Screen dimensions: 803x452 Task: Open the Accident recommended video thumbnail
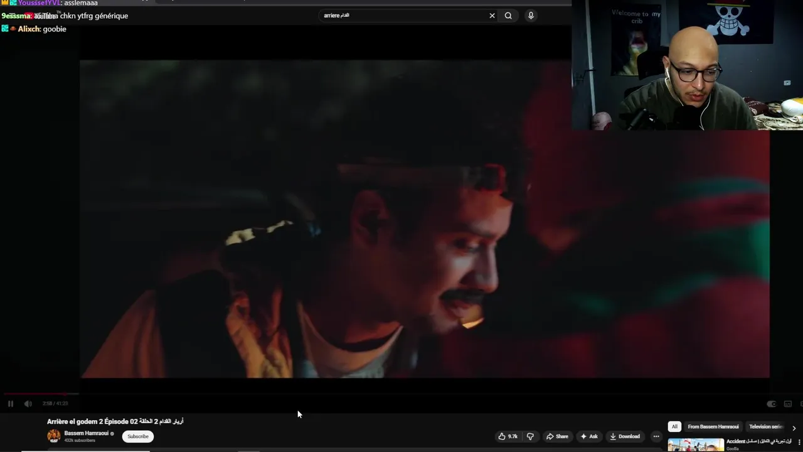(696, 445)
